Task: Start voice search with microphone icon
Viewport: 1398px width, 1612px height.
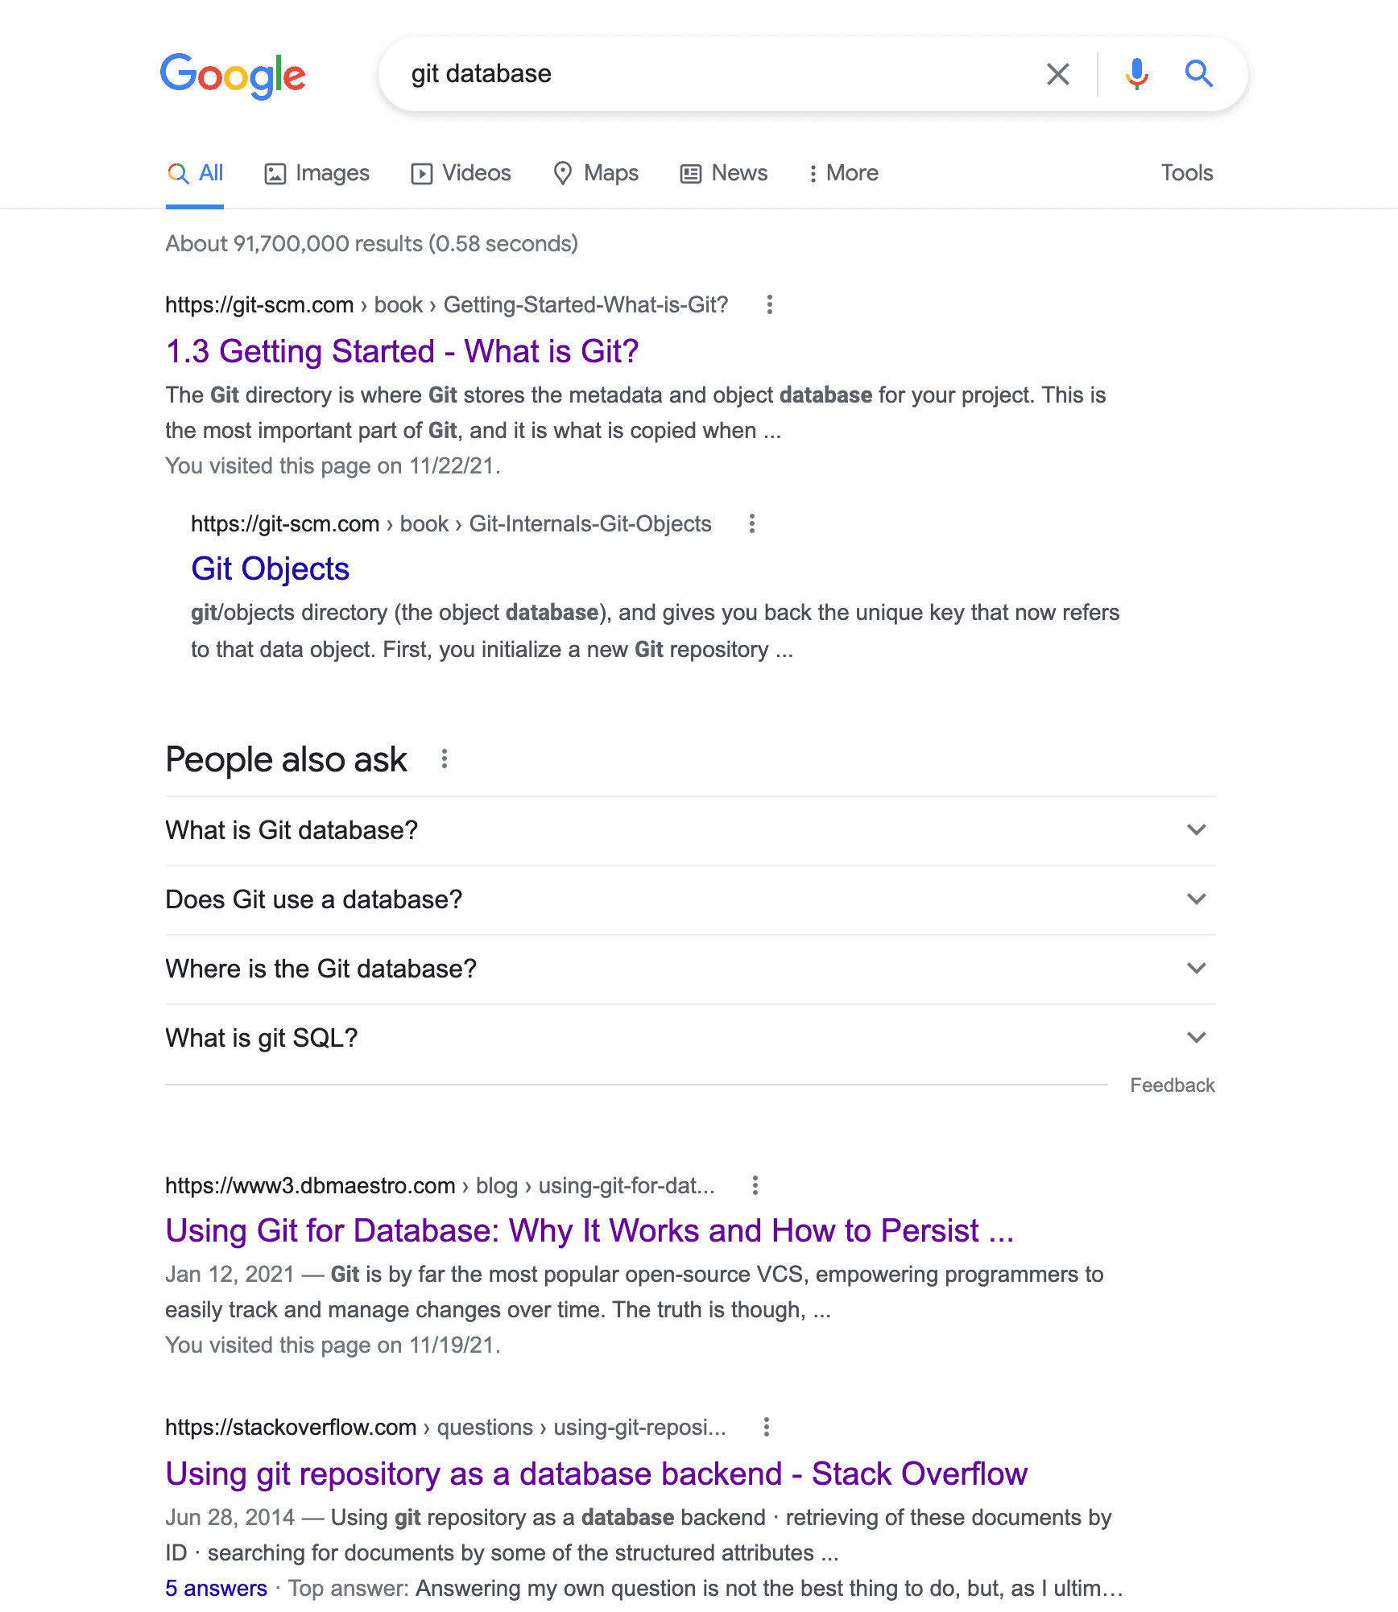Action: (1136, 74)
